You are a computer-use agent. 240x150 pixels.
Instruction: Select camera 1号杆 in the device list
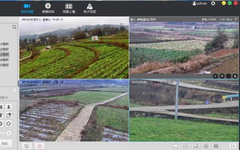coord(4,44)
